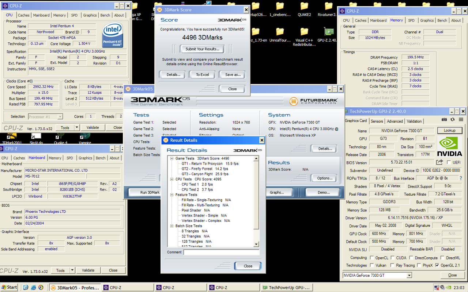468x292 pixels.
Task: Collapse the Game Tests tree node
Action: tap(172, 158)
